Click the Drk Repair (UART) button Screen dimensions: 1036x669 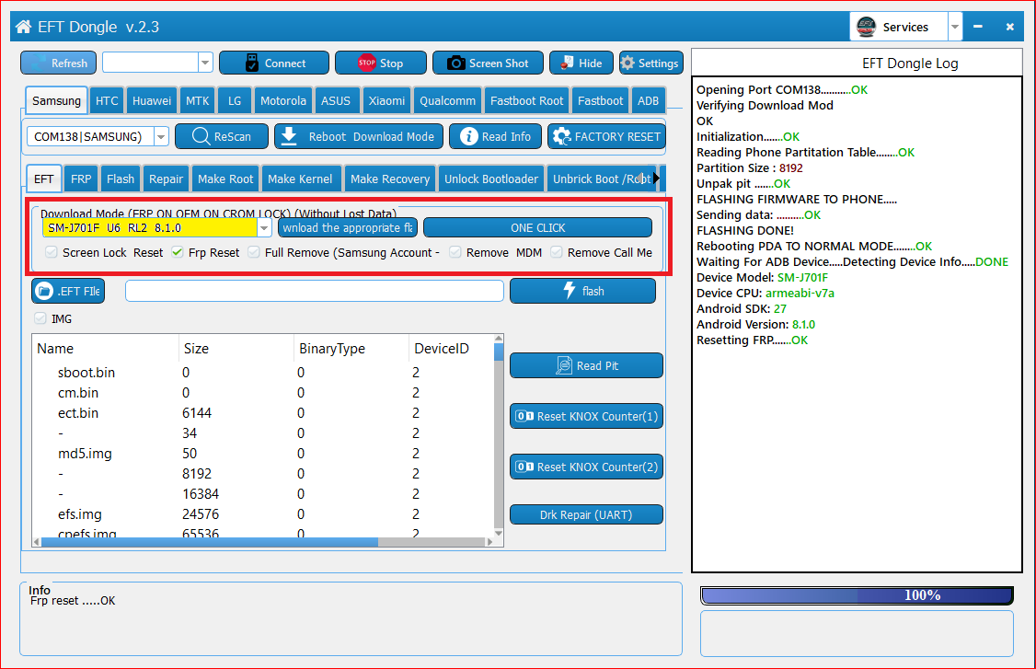[x=586, y=514]
